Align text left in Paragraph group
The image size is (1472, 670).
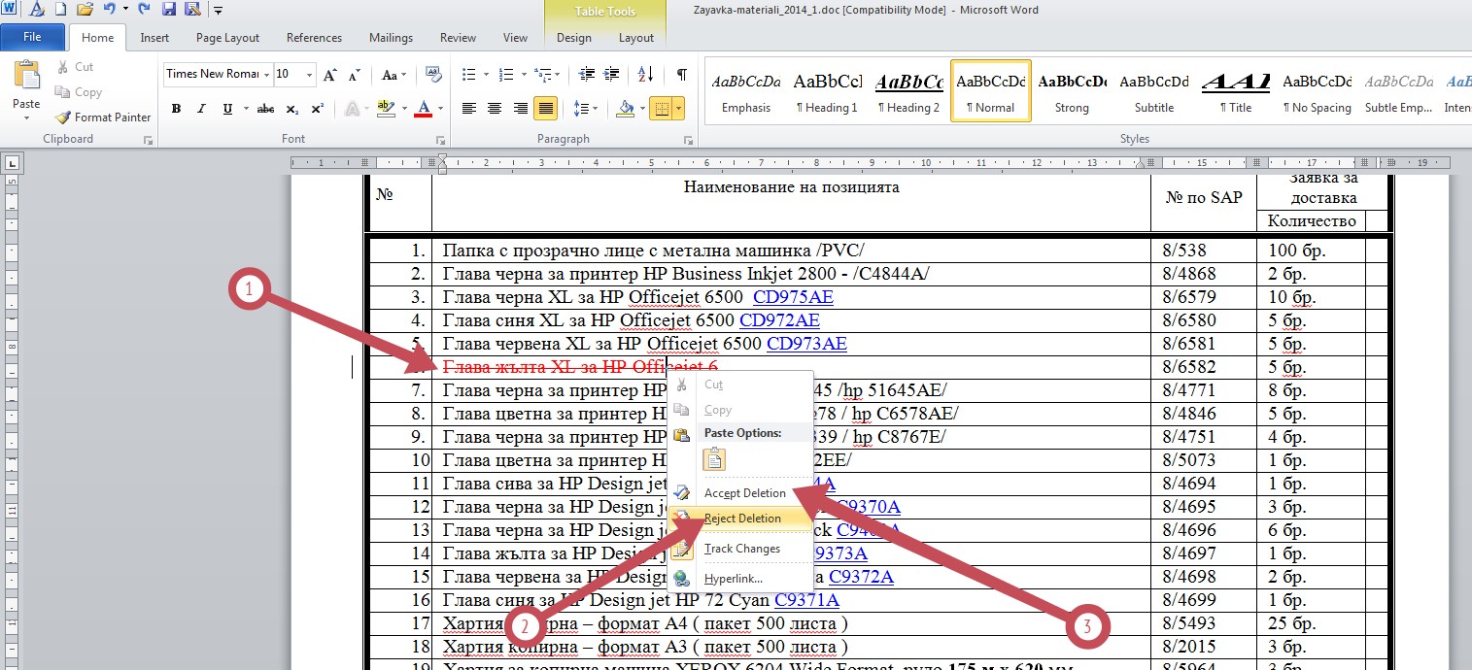pos(469,109)
